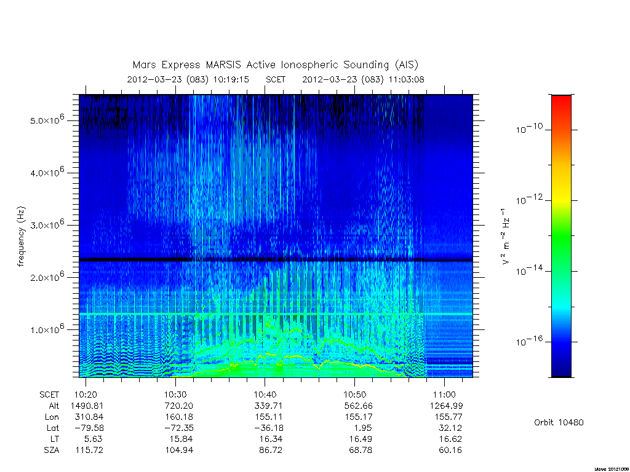Click the latitude value 32.12
This screenshot has width=630, height=472.
tap(450, 428)
